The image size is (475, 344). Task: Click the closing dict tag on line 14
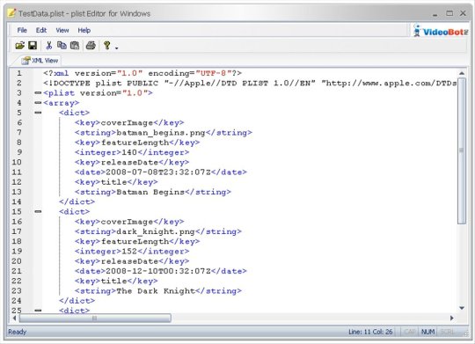click(77, 201)
